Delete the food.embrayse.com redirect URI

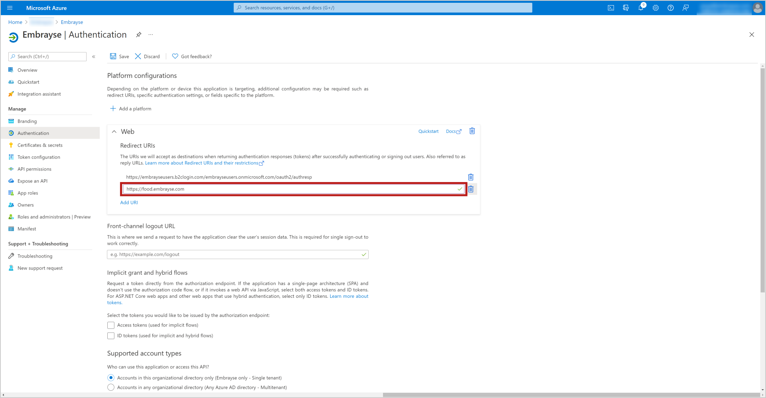pos(471,189)
